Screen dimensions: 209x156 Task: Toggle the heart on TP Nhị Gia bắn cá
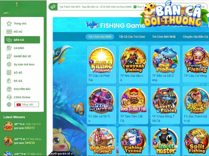pyautogui.click(x=145, y=76)
